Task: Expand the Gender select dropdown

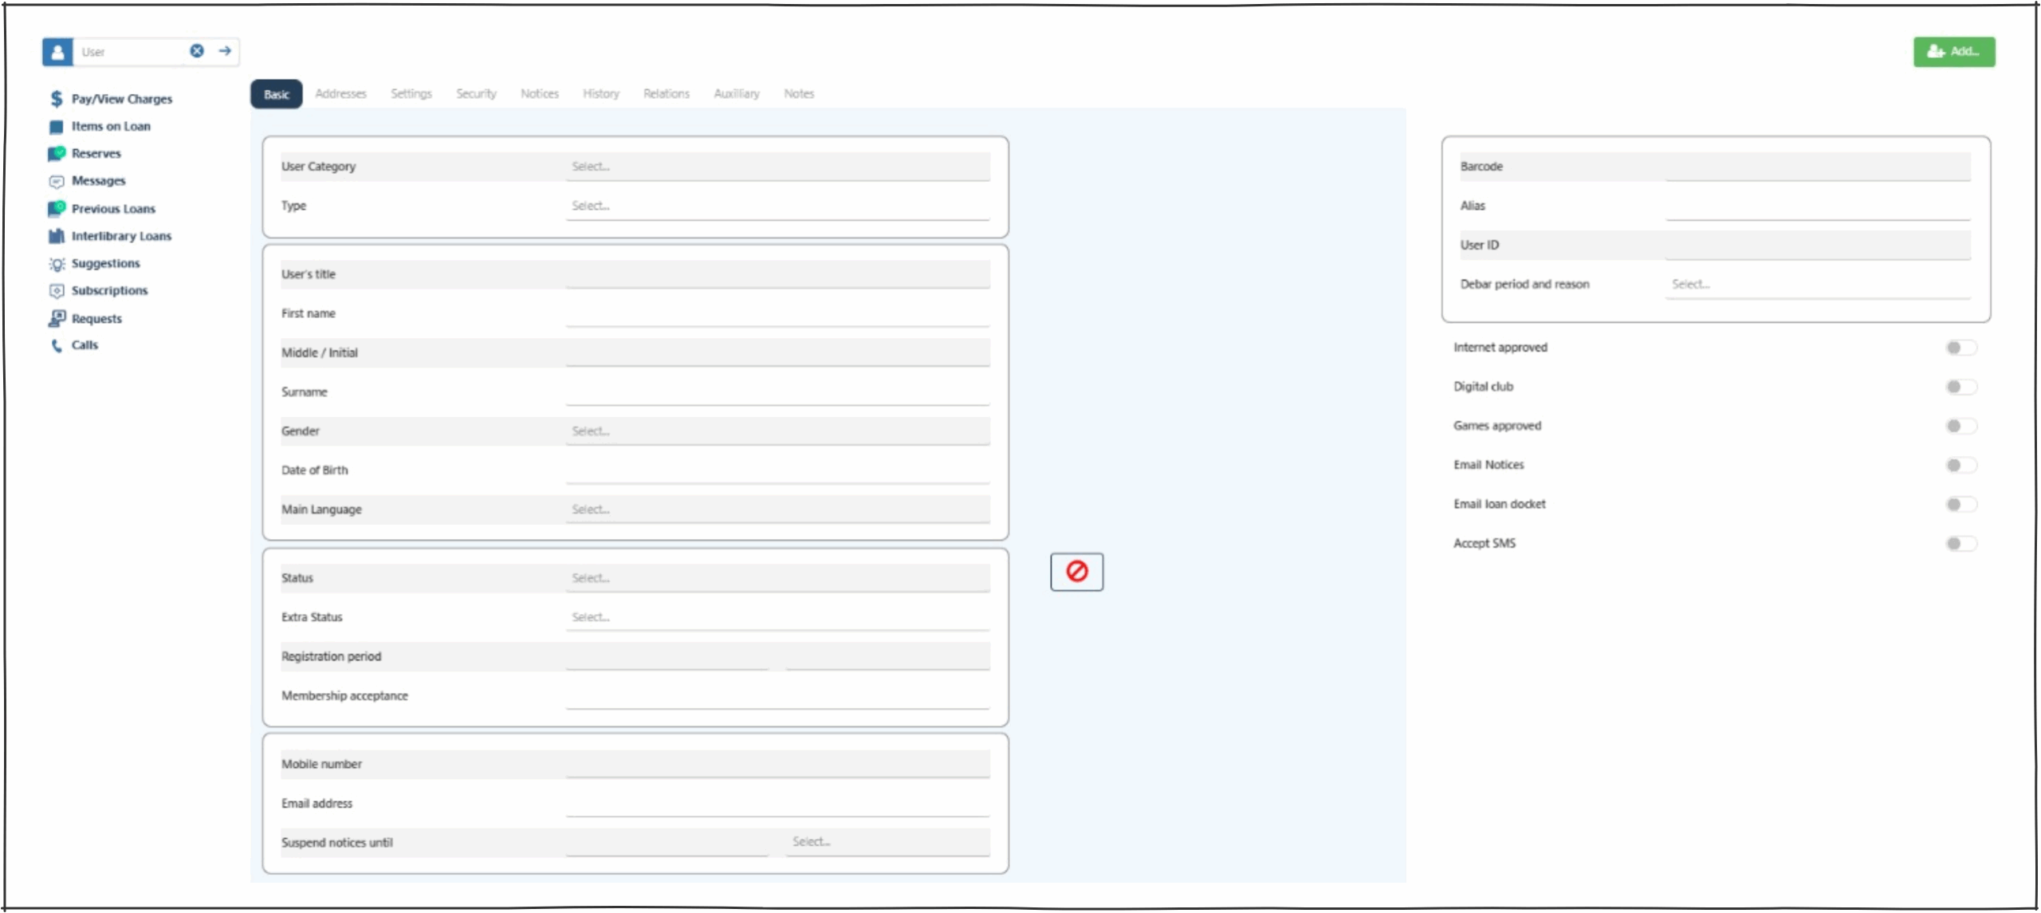Action: coord(777,431)
